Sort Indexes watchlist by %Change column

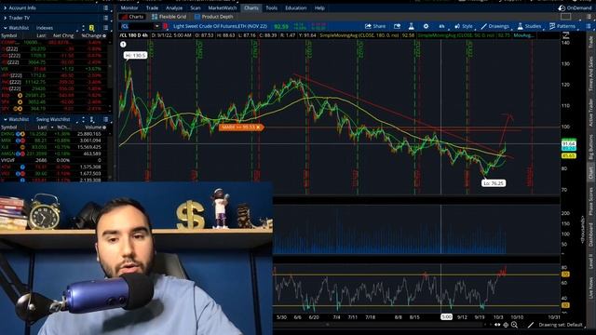pos(91,35)
